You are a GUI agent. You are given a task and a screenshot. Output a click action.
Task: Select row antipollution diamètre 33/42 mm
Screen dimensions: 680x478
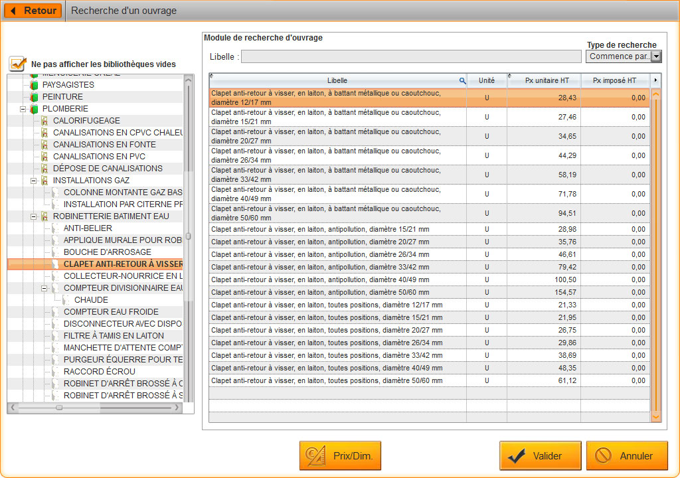[x=429, y=267]
